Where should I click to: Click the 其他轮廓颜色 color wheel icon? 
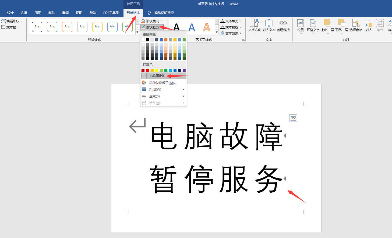144,83
